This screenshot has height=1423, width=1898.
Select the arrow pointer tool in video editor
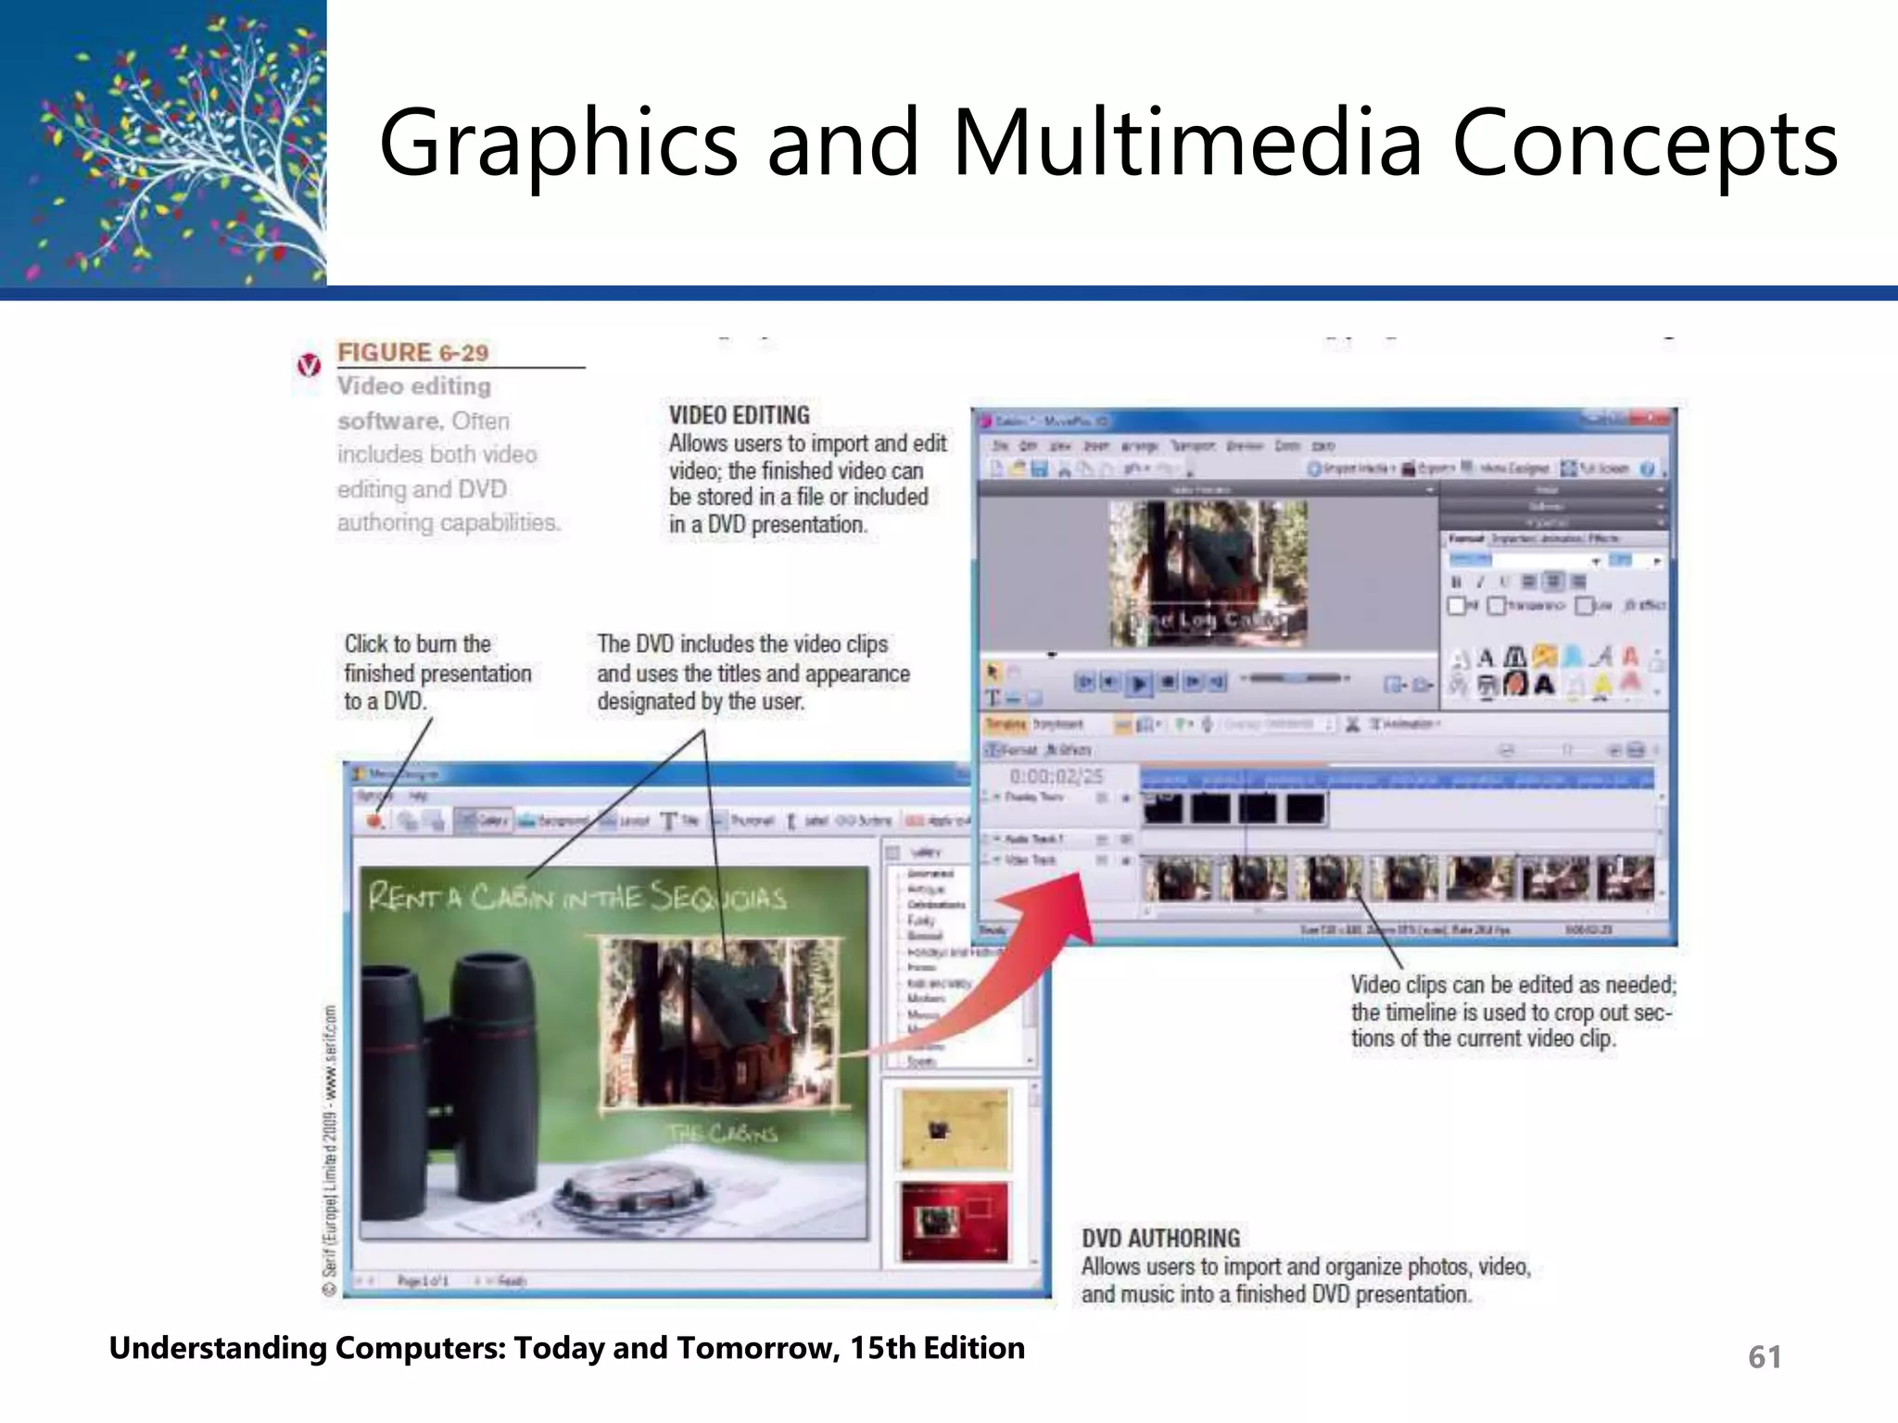[993, 672]
